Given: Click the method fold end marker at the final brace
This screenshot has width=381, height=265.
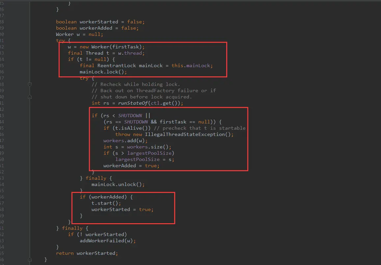Looking at the screenshot, I should (30, 259).
